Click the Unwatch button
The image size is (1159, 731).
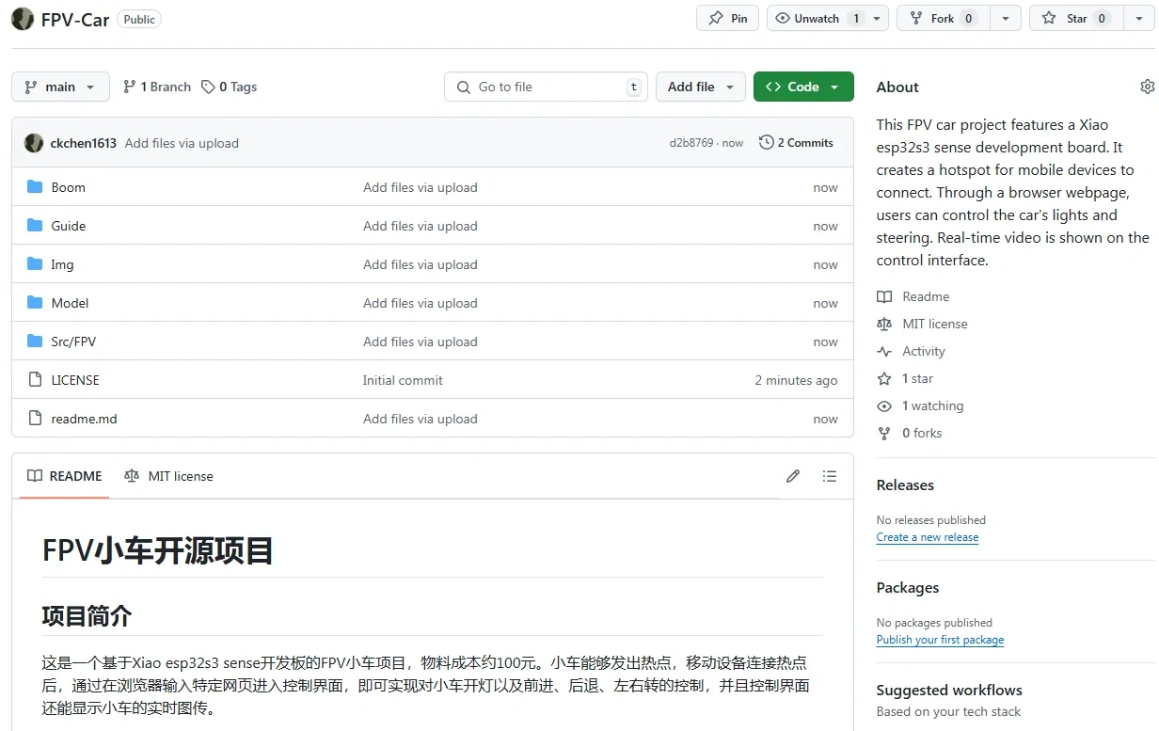tap(818, 18)
